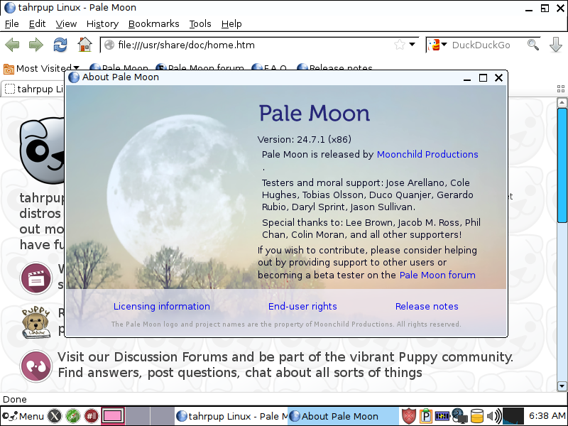Click the scroll-up arrow on the page scrollbar
Viewport: 568px width, 426px height.
pyautogui.click(x=562, y=103)
